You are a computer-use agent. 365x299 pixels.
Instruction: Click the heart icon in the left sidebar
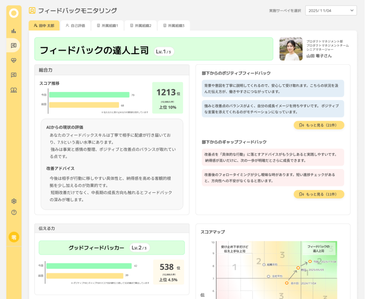(14, 61)
